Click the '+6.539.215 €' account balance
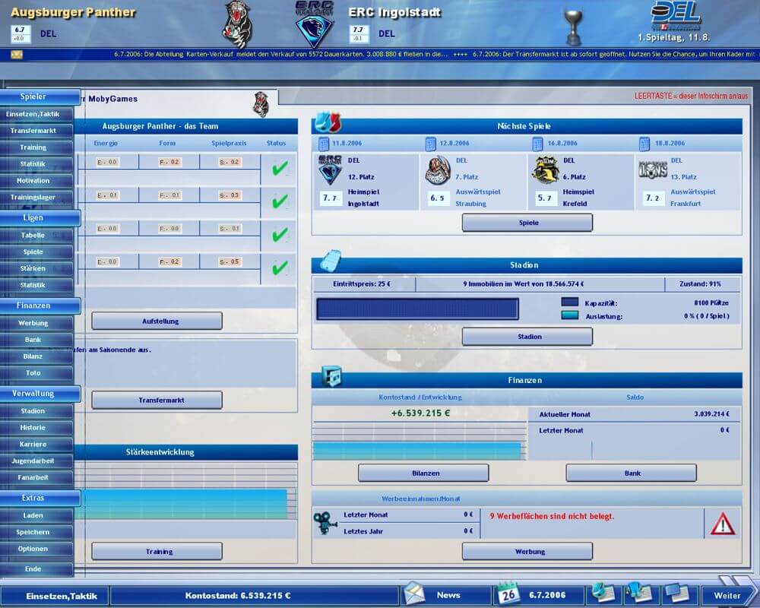This screenshot has width=760, height=608. [x=421, y=413]
